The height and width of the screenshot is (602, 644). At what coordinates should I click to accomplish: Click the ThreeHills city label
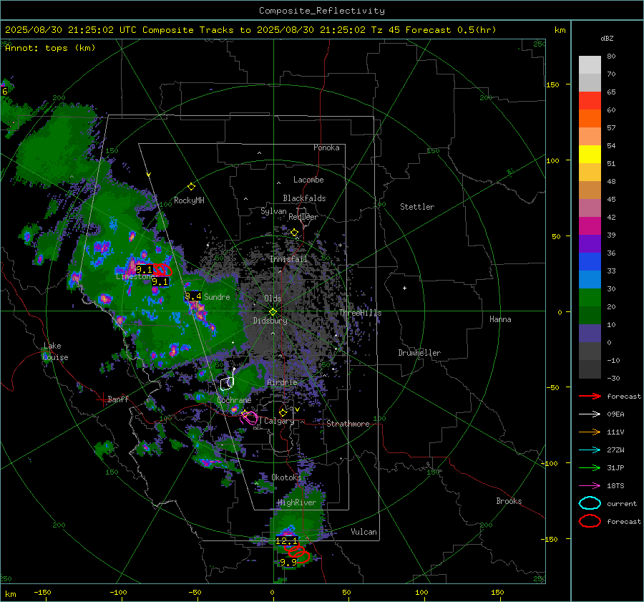[x=360, y=313]
